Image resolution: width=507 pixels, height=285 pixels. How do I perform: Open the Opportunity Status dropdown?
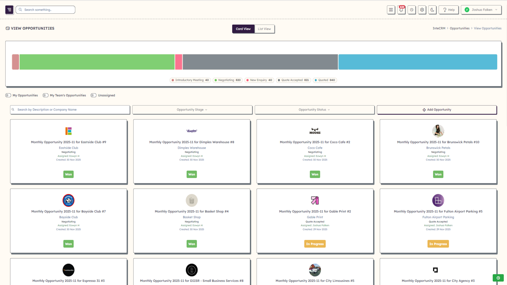[314, 110]
